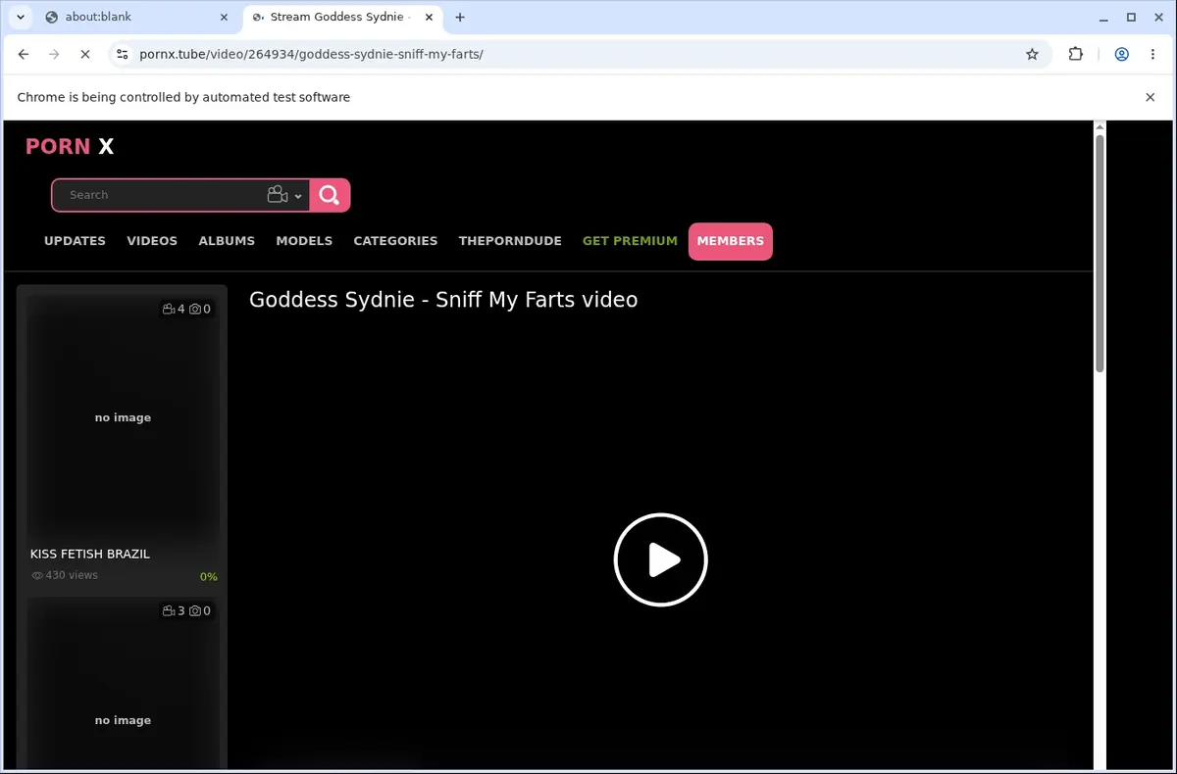Click the large play button on video
Viewport: 1177px width, 774px height.
click(660, 560)
